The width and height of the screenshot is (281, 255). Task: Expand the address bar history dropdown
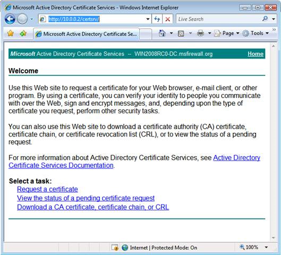pos(148,19)
